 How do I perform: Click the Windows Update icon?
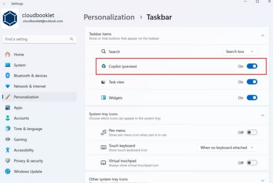pyautogui.click(x=8, y=171)
